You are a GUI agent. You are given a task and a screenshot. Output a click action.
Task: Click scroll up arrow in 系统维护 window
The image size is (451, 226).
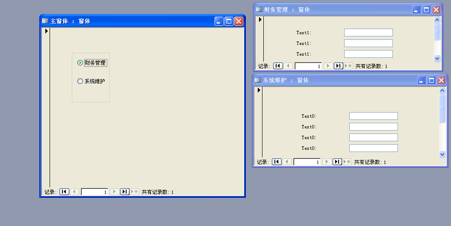click(x=442, y=90)
